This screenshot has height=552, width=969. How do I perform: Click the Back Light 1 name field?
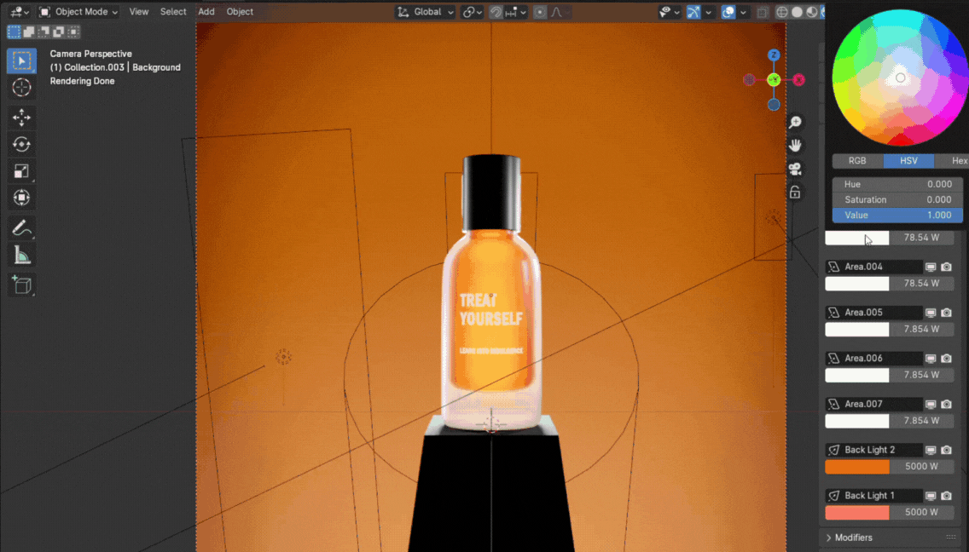click(879, 496)
